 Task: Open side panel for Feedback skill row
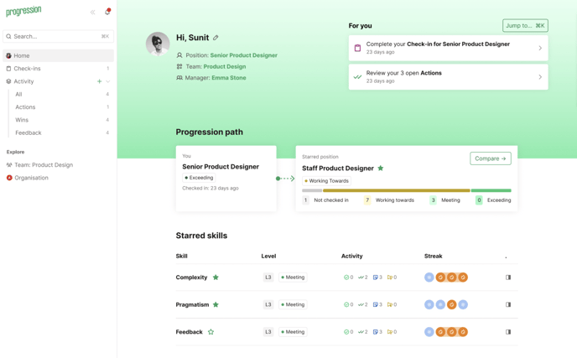507,332
